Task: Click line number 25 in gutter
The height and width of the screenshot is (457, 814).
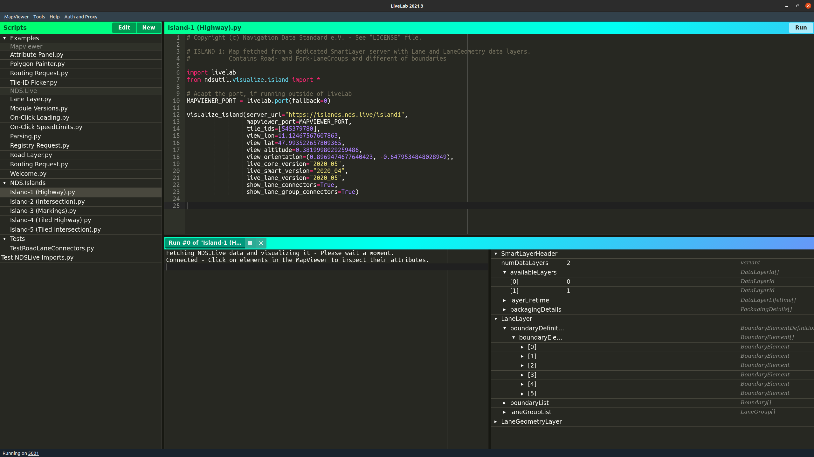Action: pyautogui.click(x=176, y=206)
